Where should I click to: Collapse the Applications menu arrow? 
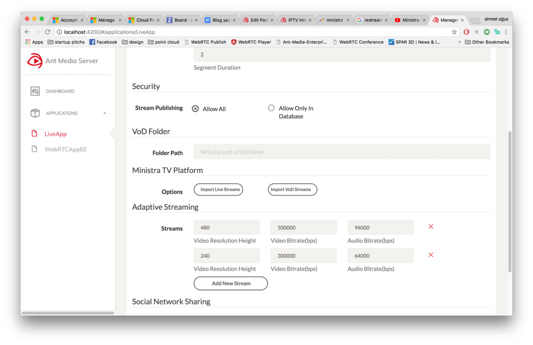105,113
